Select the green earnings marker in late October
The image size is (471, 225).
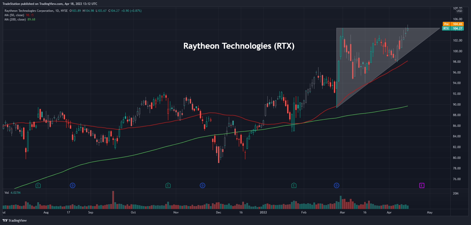[168, 185]
